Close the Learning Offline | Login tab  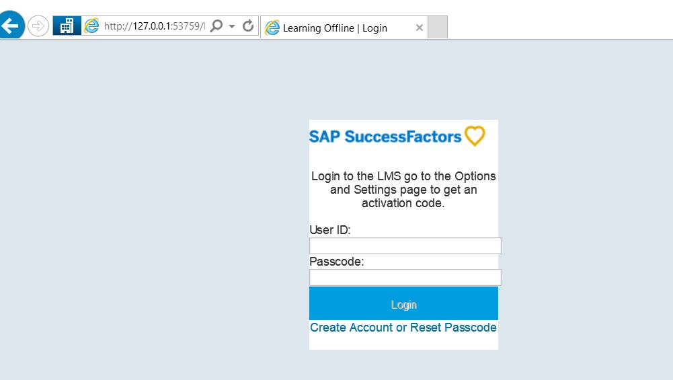point(420,28)
